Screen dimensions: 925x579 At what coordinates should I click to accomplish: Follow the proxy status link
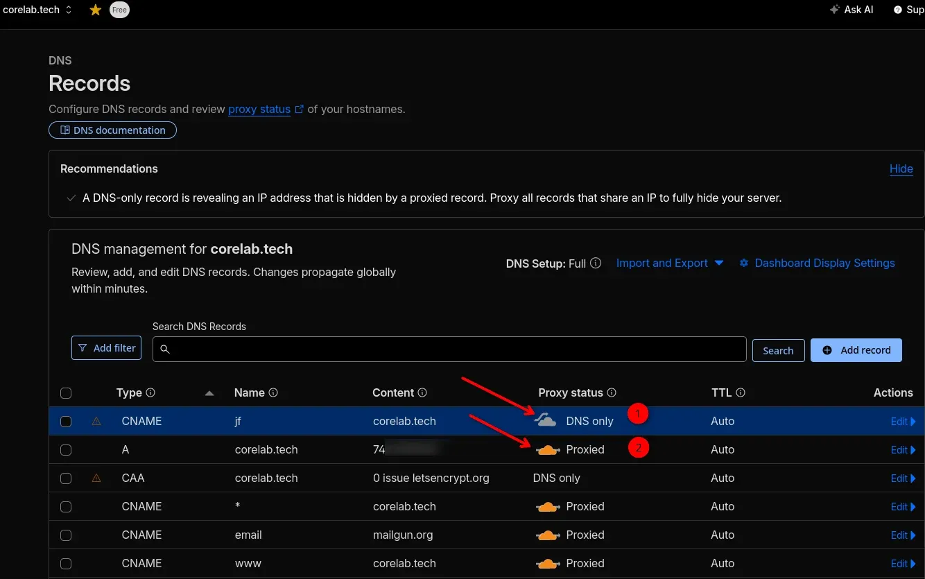coord(259,109)
